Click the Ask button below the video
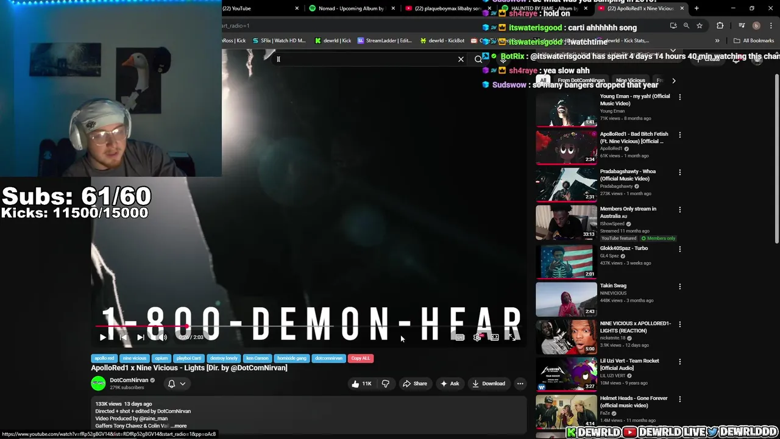This screenshot has height=439, width=780. [x=450, y=384]
